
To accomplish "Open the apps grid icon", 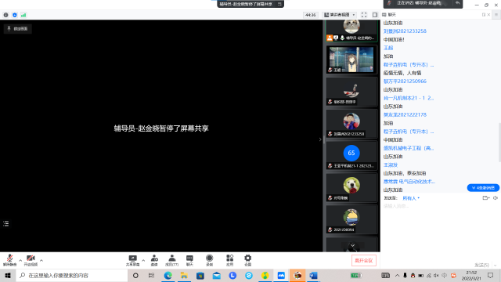I will 229,260.
